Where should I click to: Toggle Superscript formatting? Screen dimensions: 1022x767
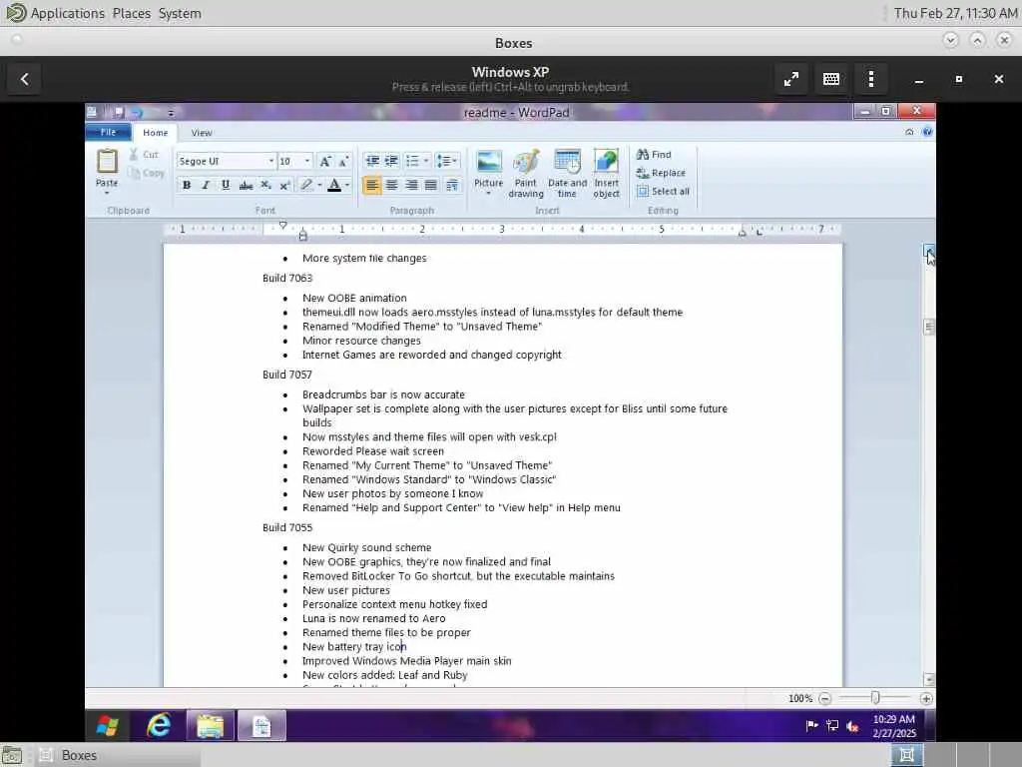[x=284, y=185]
